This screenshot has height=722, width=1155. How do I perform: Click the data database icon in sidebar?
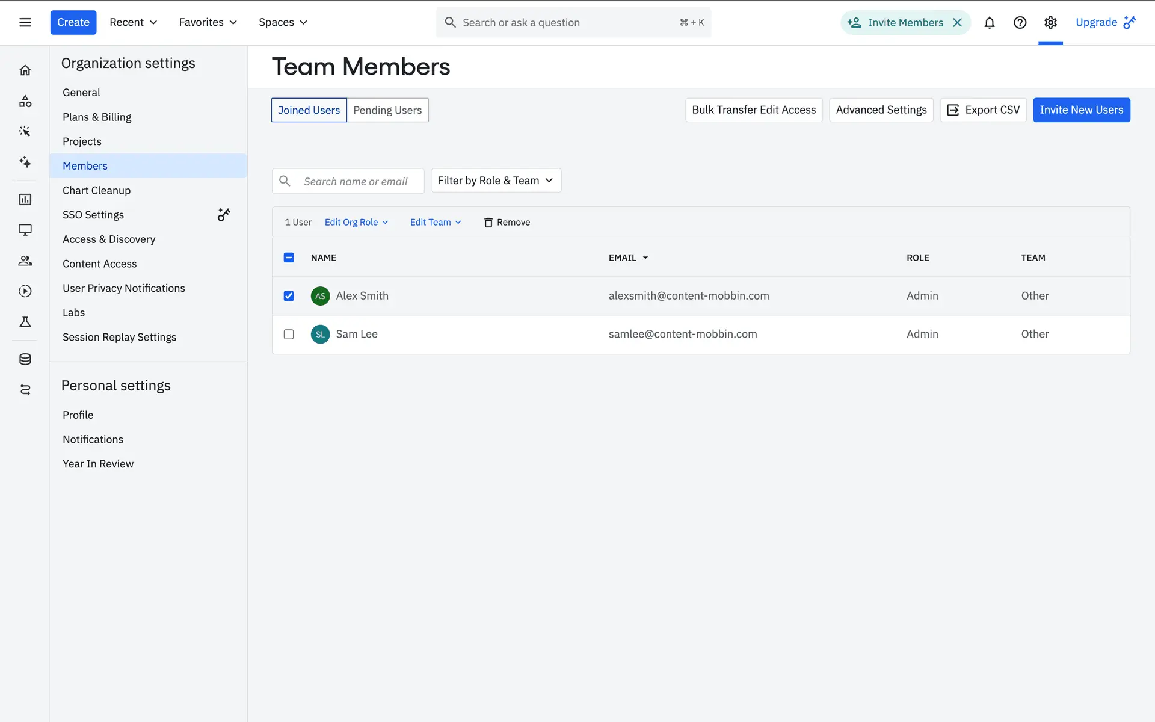tap(25, 359)
